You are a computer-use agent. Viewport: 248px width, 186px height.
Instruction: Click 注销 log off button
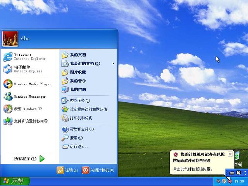(67, 170)
